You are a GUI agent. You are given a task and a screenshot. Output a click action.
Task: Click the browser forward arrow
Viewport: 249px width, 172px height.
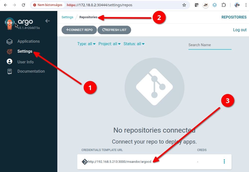pyautogui.click(x=14, y=5)
